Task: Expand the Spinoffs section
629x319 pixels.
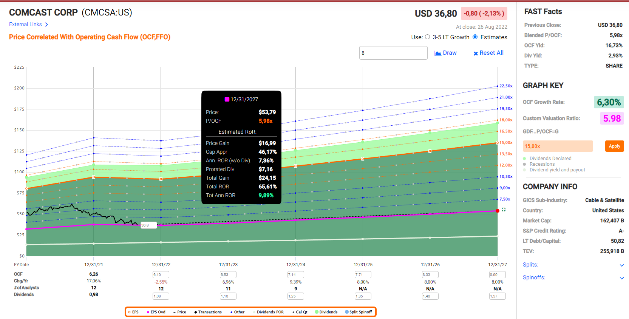Action: coord(621,278)
